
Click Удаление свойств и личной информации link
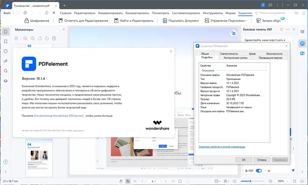[x=222, y=147]
